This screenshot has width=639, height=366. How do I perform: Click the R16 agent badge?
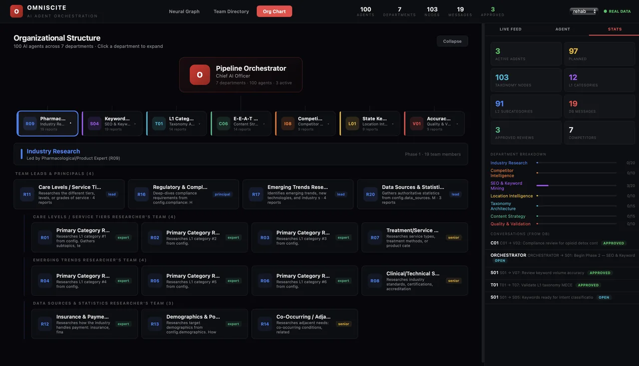pos(141,194)
